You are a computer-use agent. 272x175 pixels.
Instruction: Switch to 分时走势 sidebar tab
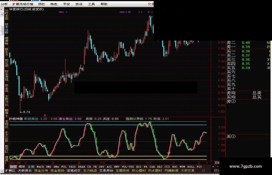point(6,15)
